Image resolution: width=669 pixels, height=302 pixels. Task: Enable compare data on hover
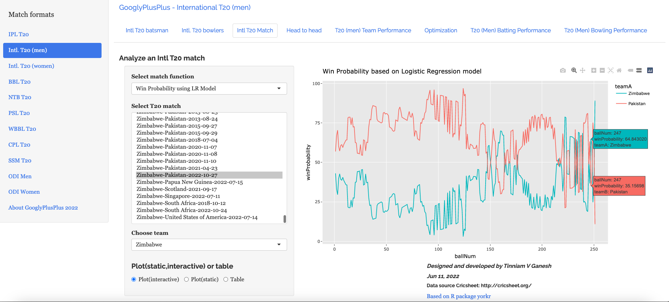(639, 70)
